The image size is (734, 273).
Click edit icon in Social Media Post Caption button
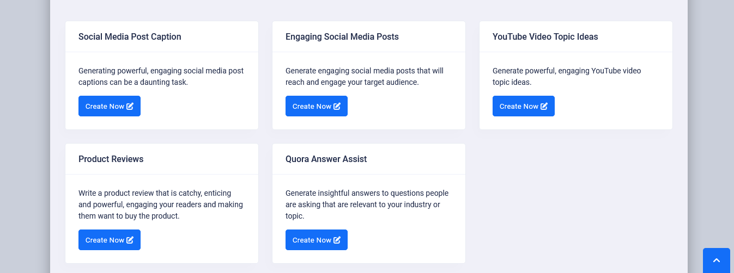coord(130,106)
